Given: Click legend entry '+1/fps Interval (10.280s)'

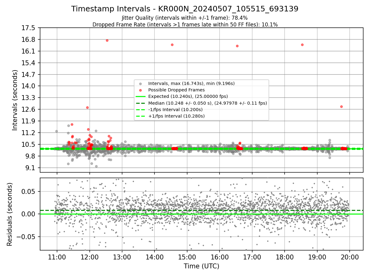Looking at the screenshot, I should coord(176,116).
